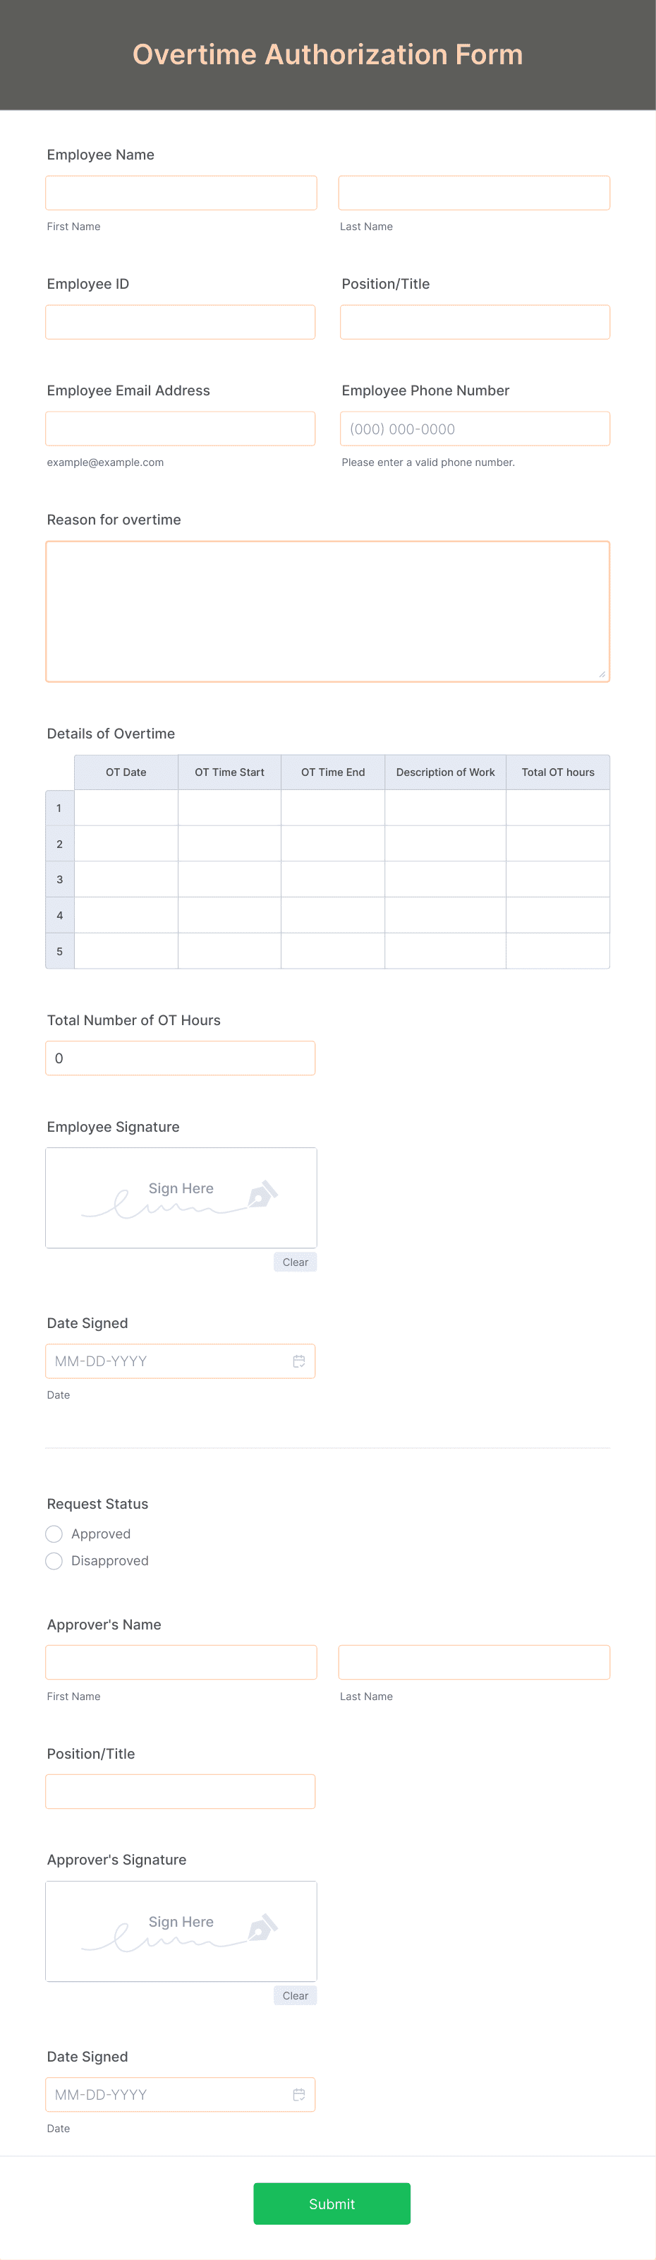Screen dimensions: 656x2260
Task: Click the employee First Name field
Action: click(181, 191)
